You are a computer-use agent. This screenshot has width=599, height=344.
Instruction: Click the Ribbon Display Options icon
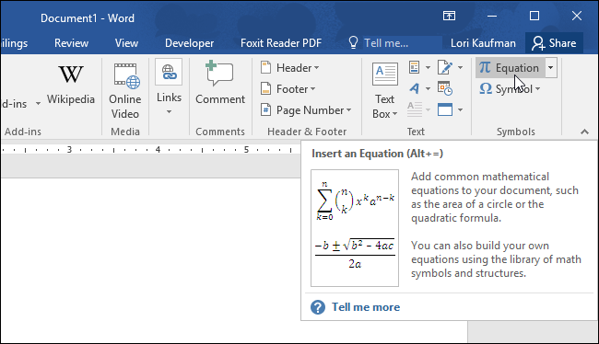tap(449, 16)
